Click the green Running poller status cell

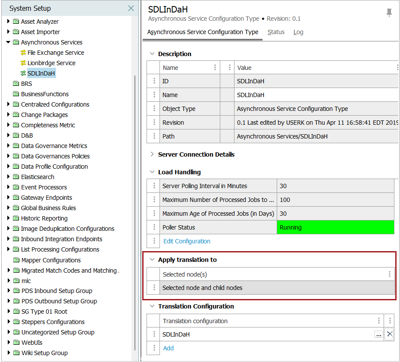click(335, 227)
